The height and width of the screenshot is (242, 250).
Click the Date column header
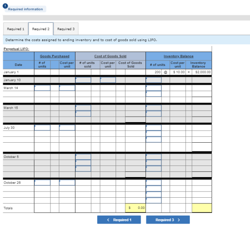(x=18, y=65)
